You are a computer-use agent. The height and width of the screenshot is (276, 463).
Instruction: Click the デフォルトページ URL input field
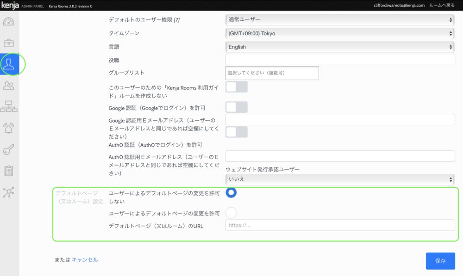(x=340, y=225)
